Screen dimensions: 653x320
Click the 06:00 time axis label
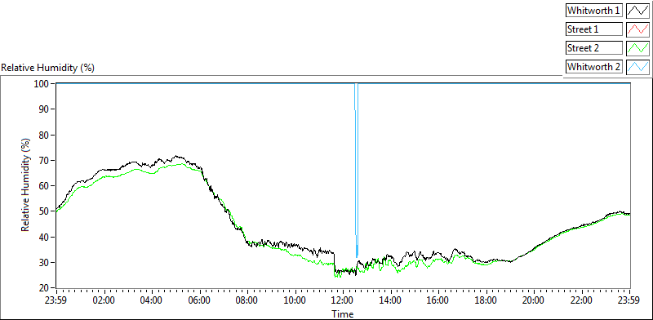pos(200,300)
